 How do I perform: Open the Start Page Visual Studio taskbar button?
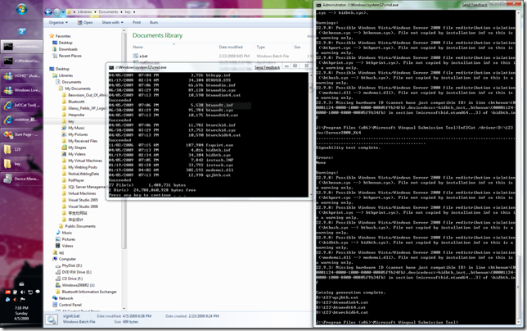[21, 134]
